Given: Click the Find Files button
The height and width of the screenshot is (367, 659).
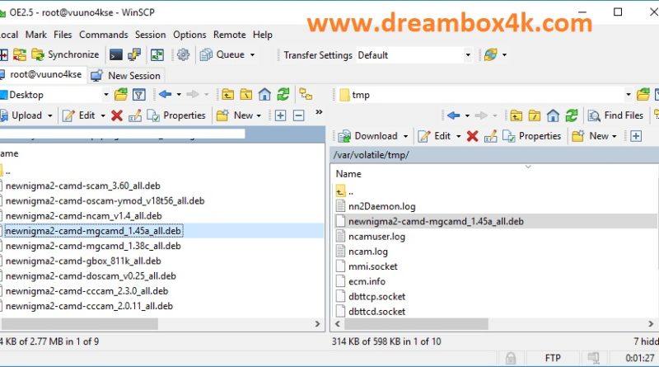Looking at the screenshot, I should point(615,115).
